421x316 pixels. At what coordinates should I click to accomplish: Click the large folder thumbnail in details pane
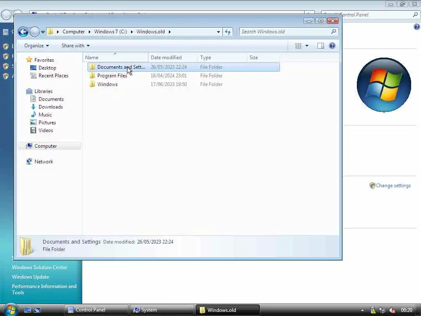coord(27,246)
